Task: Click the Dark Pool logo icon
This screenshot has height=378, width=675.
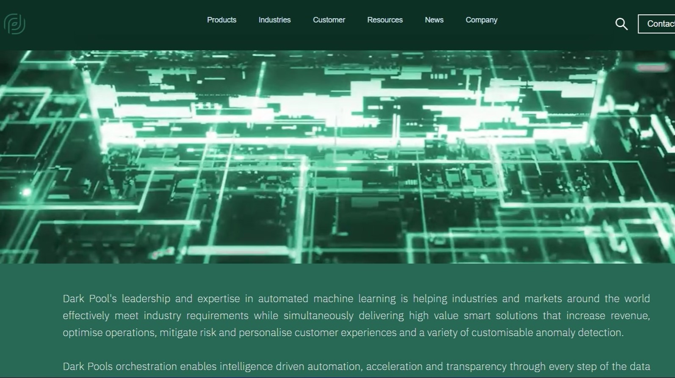Action: (x=14, y=24)
